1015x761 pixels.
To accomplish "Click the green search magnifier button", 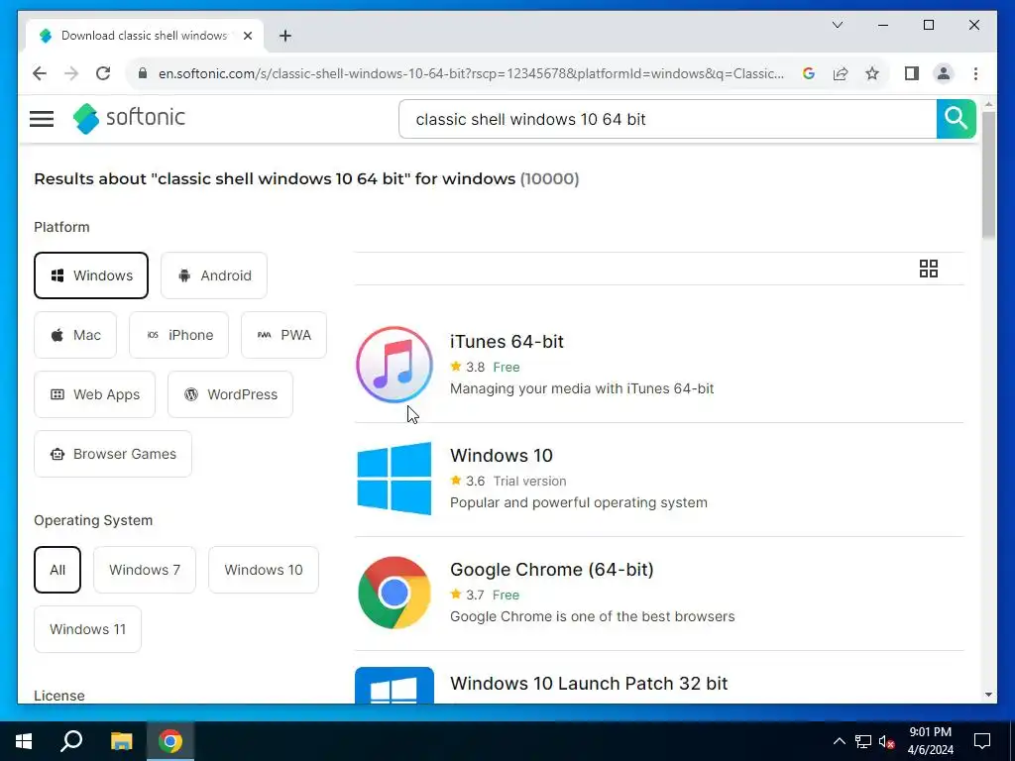I will (x=956, y=119).
